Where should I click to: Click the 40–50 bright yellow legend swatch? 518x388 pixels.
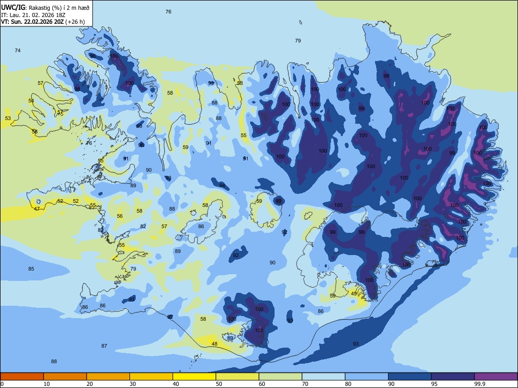[194, 377]
